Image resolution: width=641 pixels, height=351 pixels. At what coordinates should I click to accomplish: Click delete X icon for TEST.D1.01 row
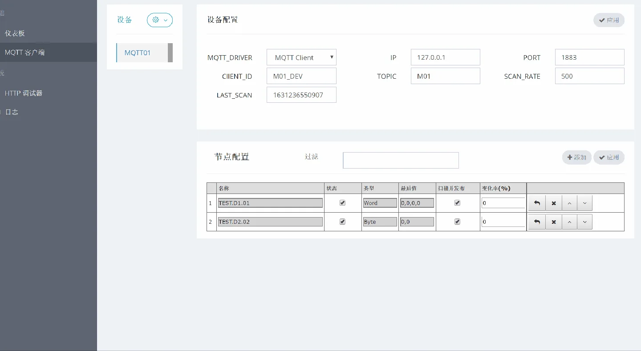point(554,203)
